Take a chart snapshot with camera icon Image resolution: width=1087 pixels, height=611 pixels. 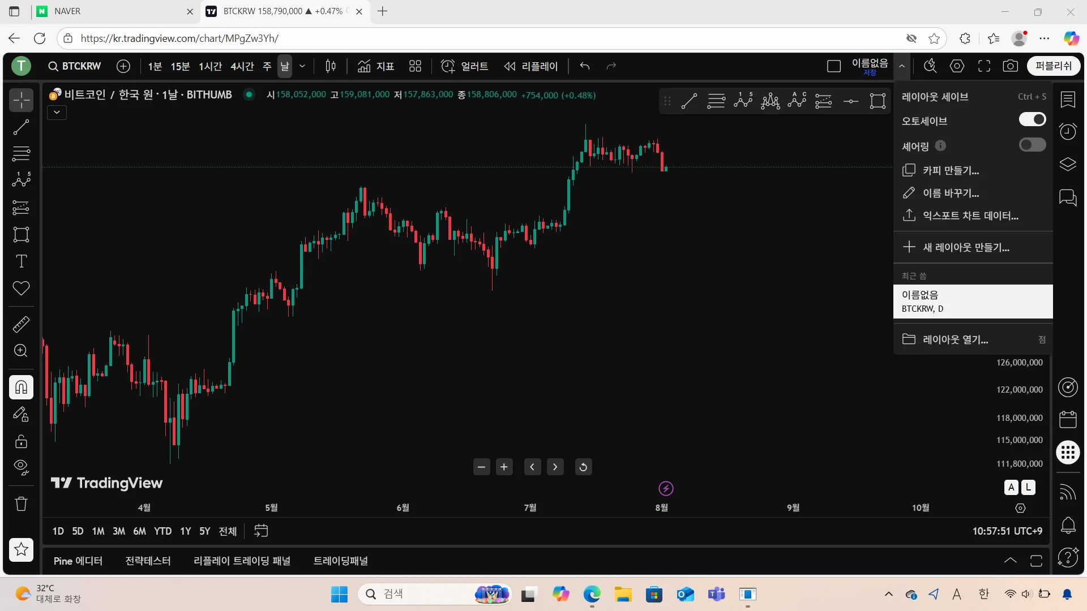click(x=1010, y=66)
